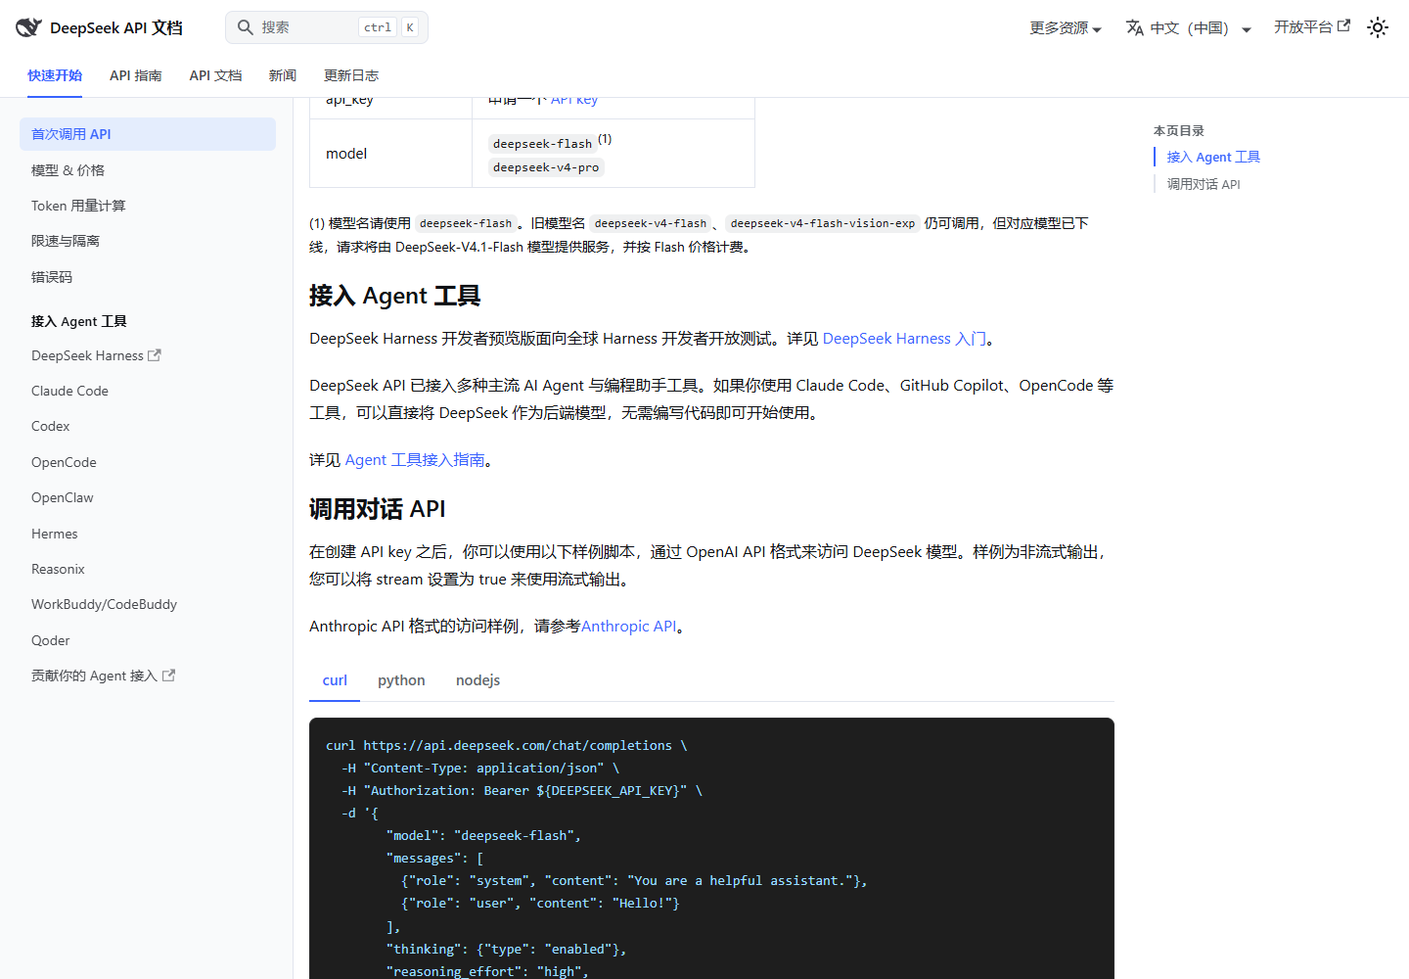Image resolution: width=1409 pixels, height=979 pixels.
Task: Open the 中文（中国）language dropdown
Action: [x=1189, y=27]
